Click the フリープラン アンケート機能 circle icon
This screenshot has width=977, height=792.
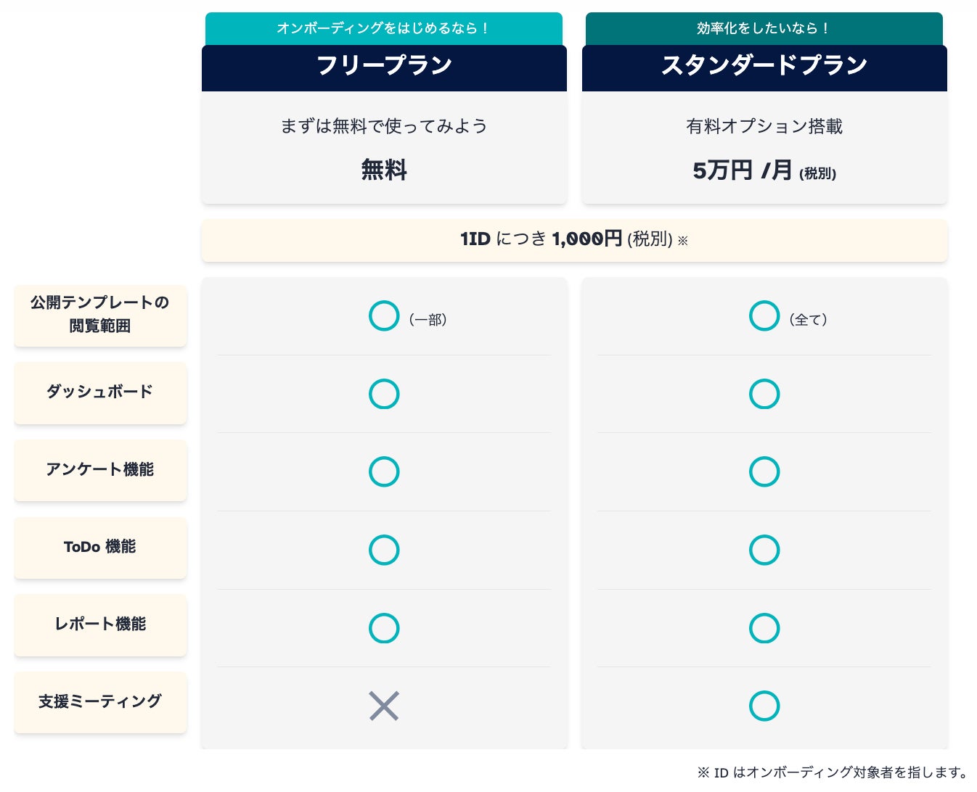point(384,471)
